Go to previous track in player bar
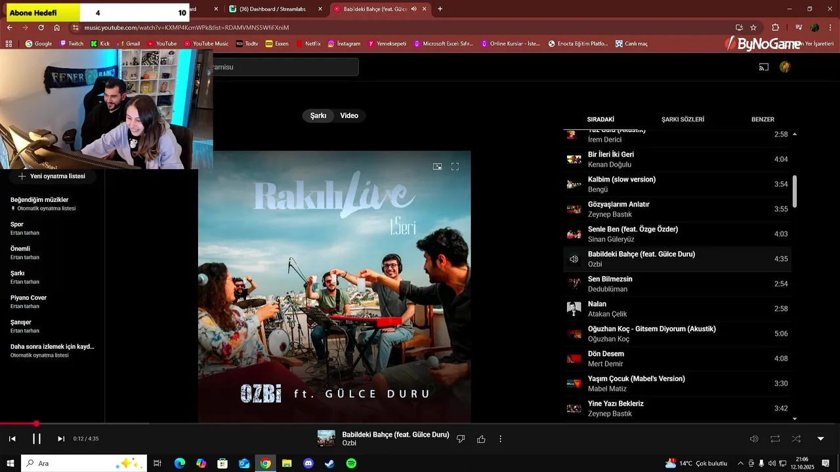This screenshot has height=472, width=840. click(x=12, y=439)
